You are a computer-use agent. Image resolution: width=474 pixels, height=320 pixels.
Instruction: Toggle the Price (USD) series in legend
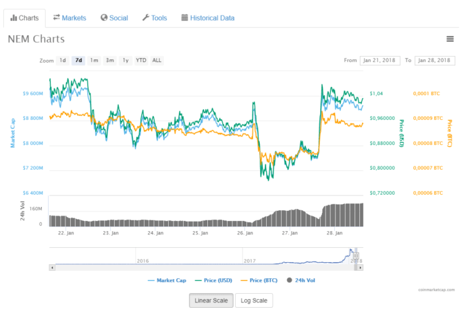point(214,280)
